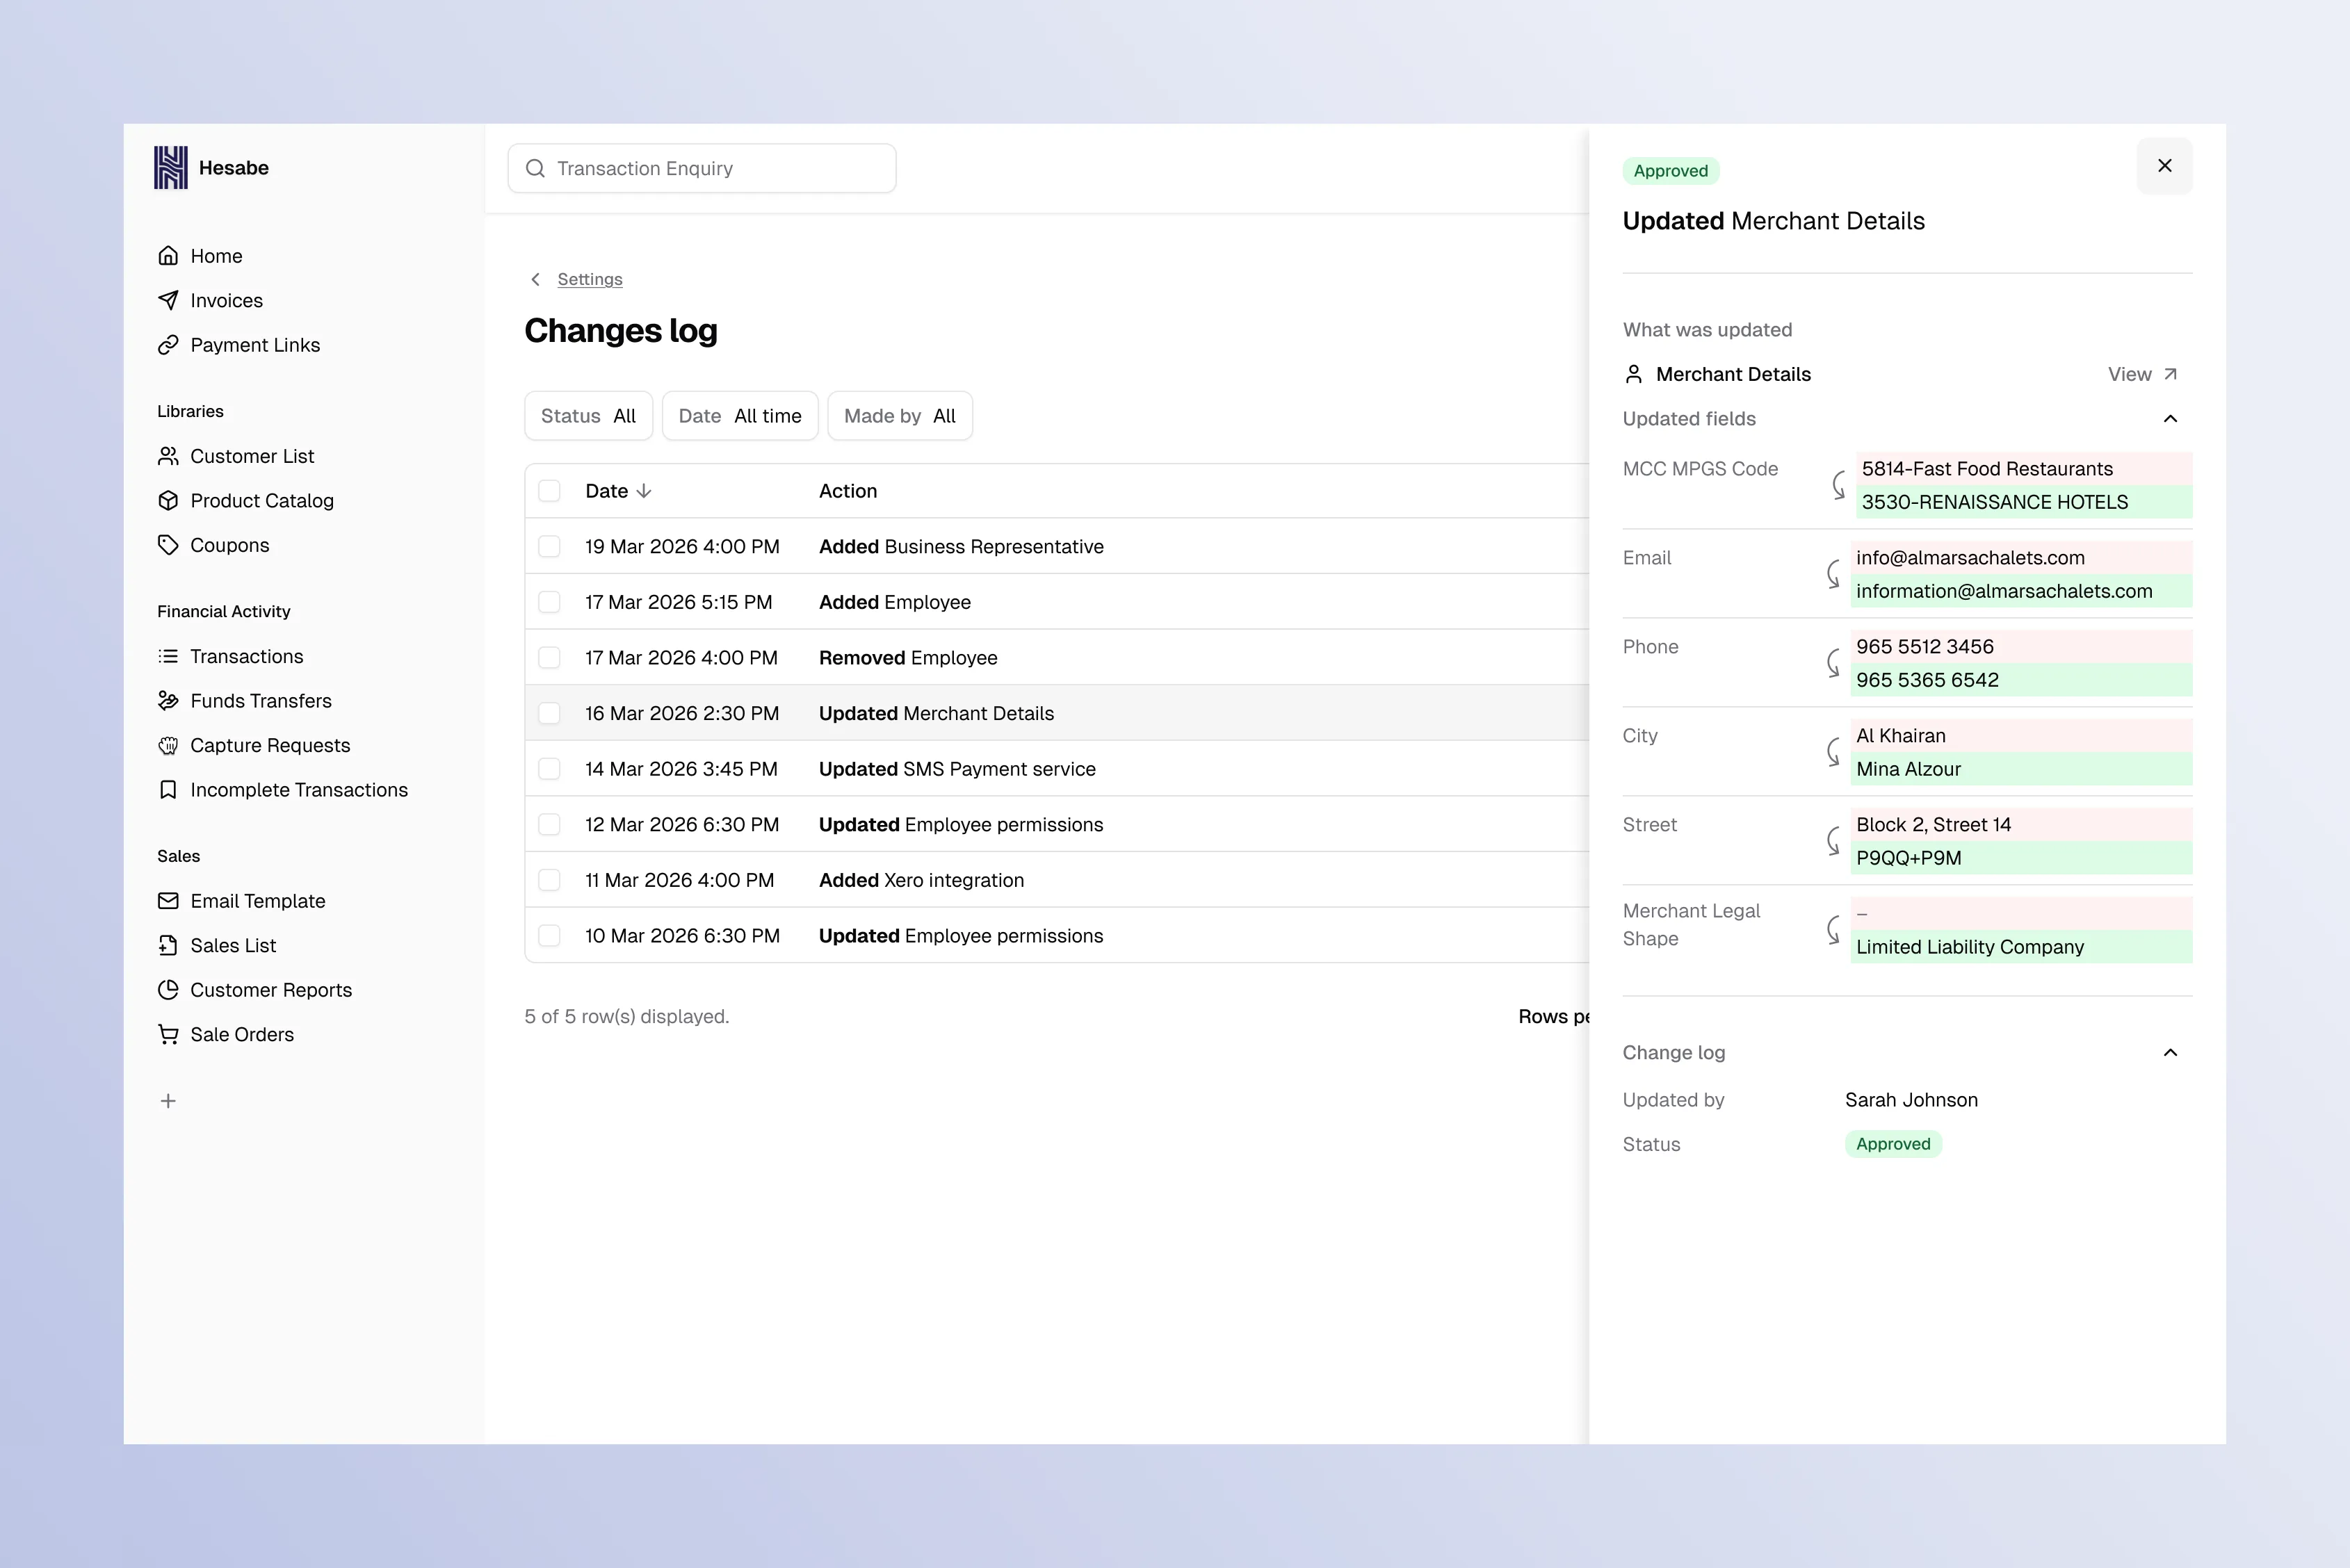Click the Sales List document icon
The height and width of the screenshot is (1568, 2350).
click(x=168, y=945)
